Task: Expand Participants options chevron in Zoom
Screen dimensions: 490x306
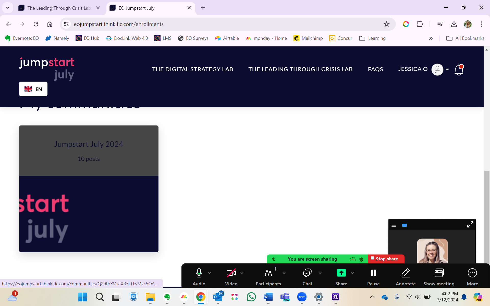Action: tap(284, 273)
